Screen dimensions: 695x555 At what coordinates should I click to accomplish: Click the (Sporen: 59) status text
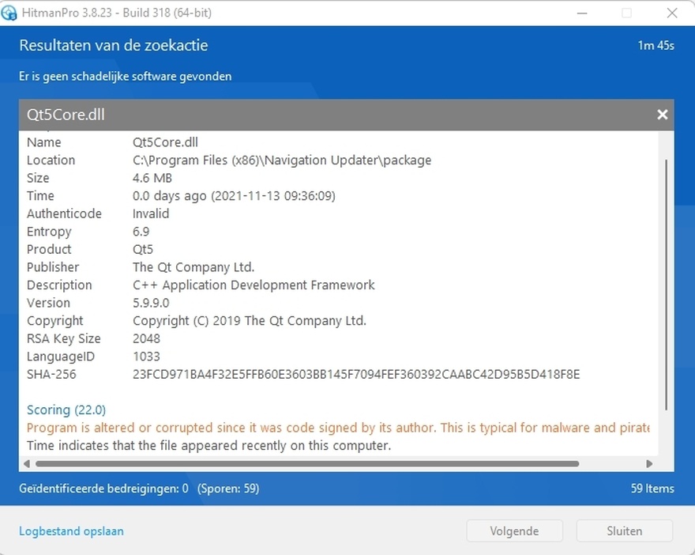click(x=228, y=489)
